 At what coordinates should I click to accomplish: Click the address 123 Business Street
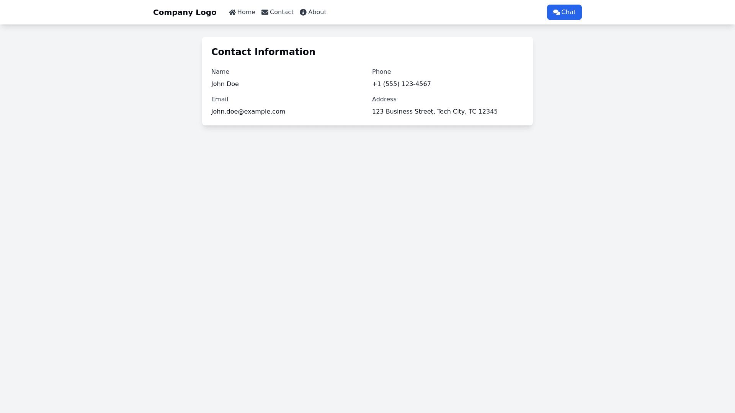click(435, 111)
